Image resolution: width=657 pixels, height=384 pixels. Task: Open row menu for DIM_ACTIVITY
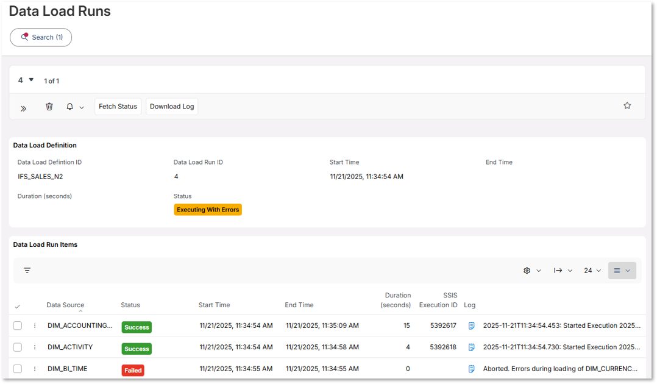pyautogui.click(x=35, y=347)
